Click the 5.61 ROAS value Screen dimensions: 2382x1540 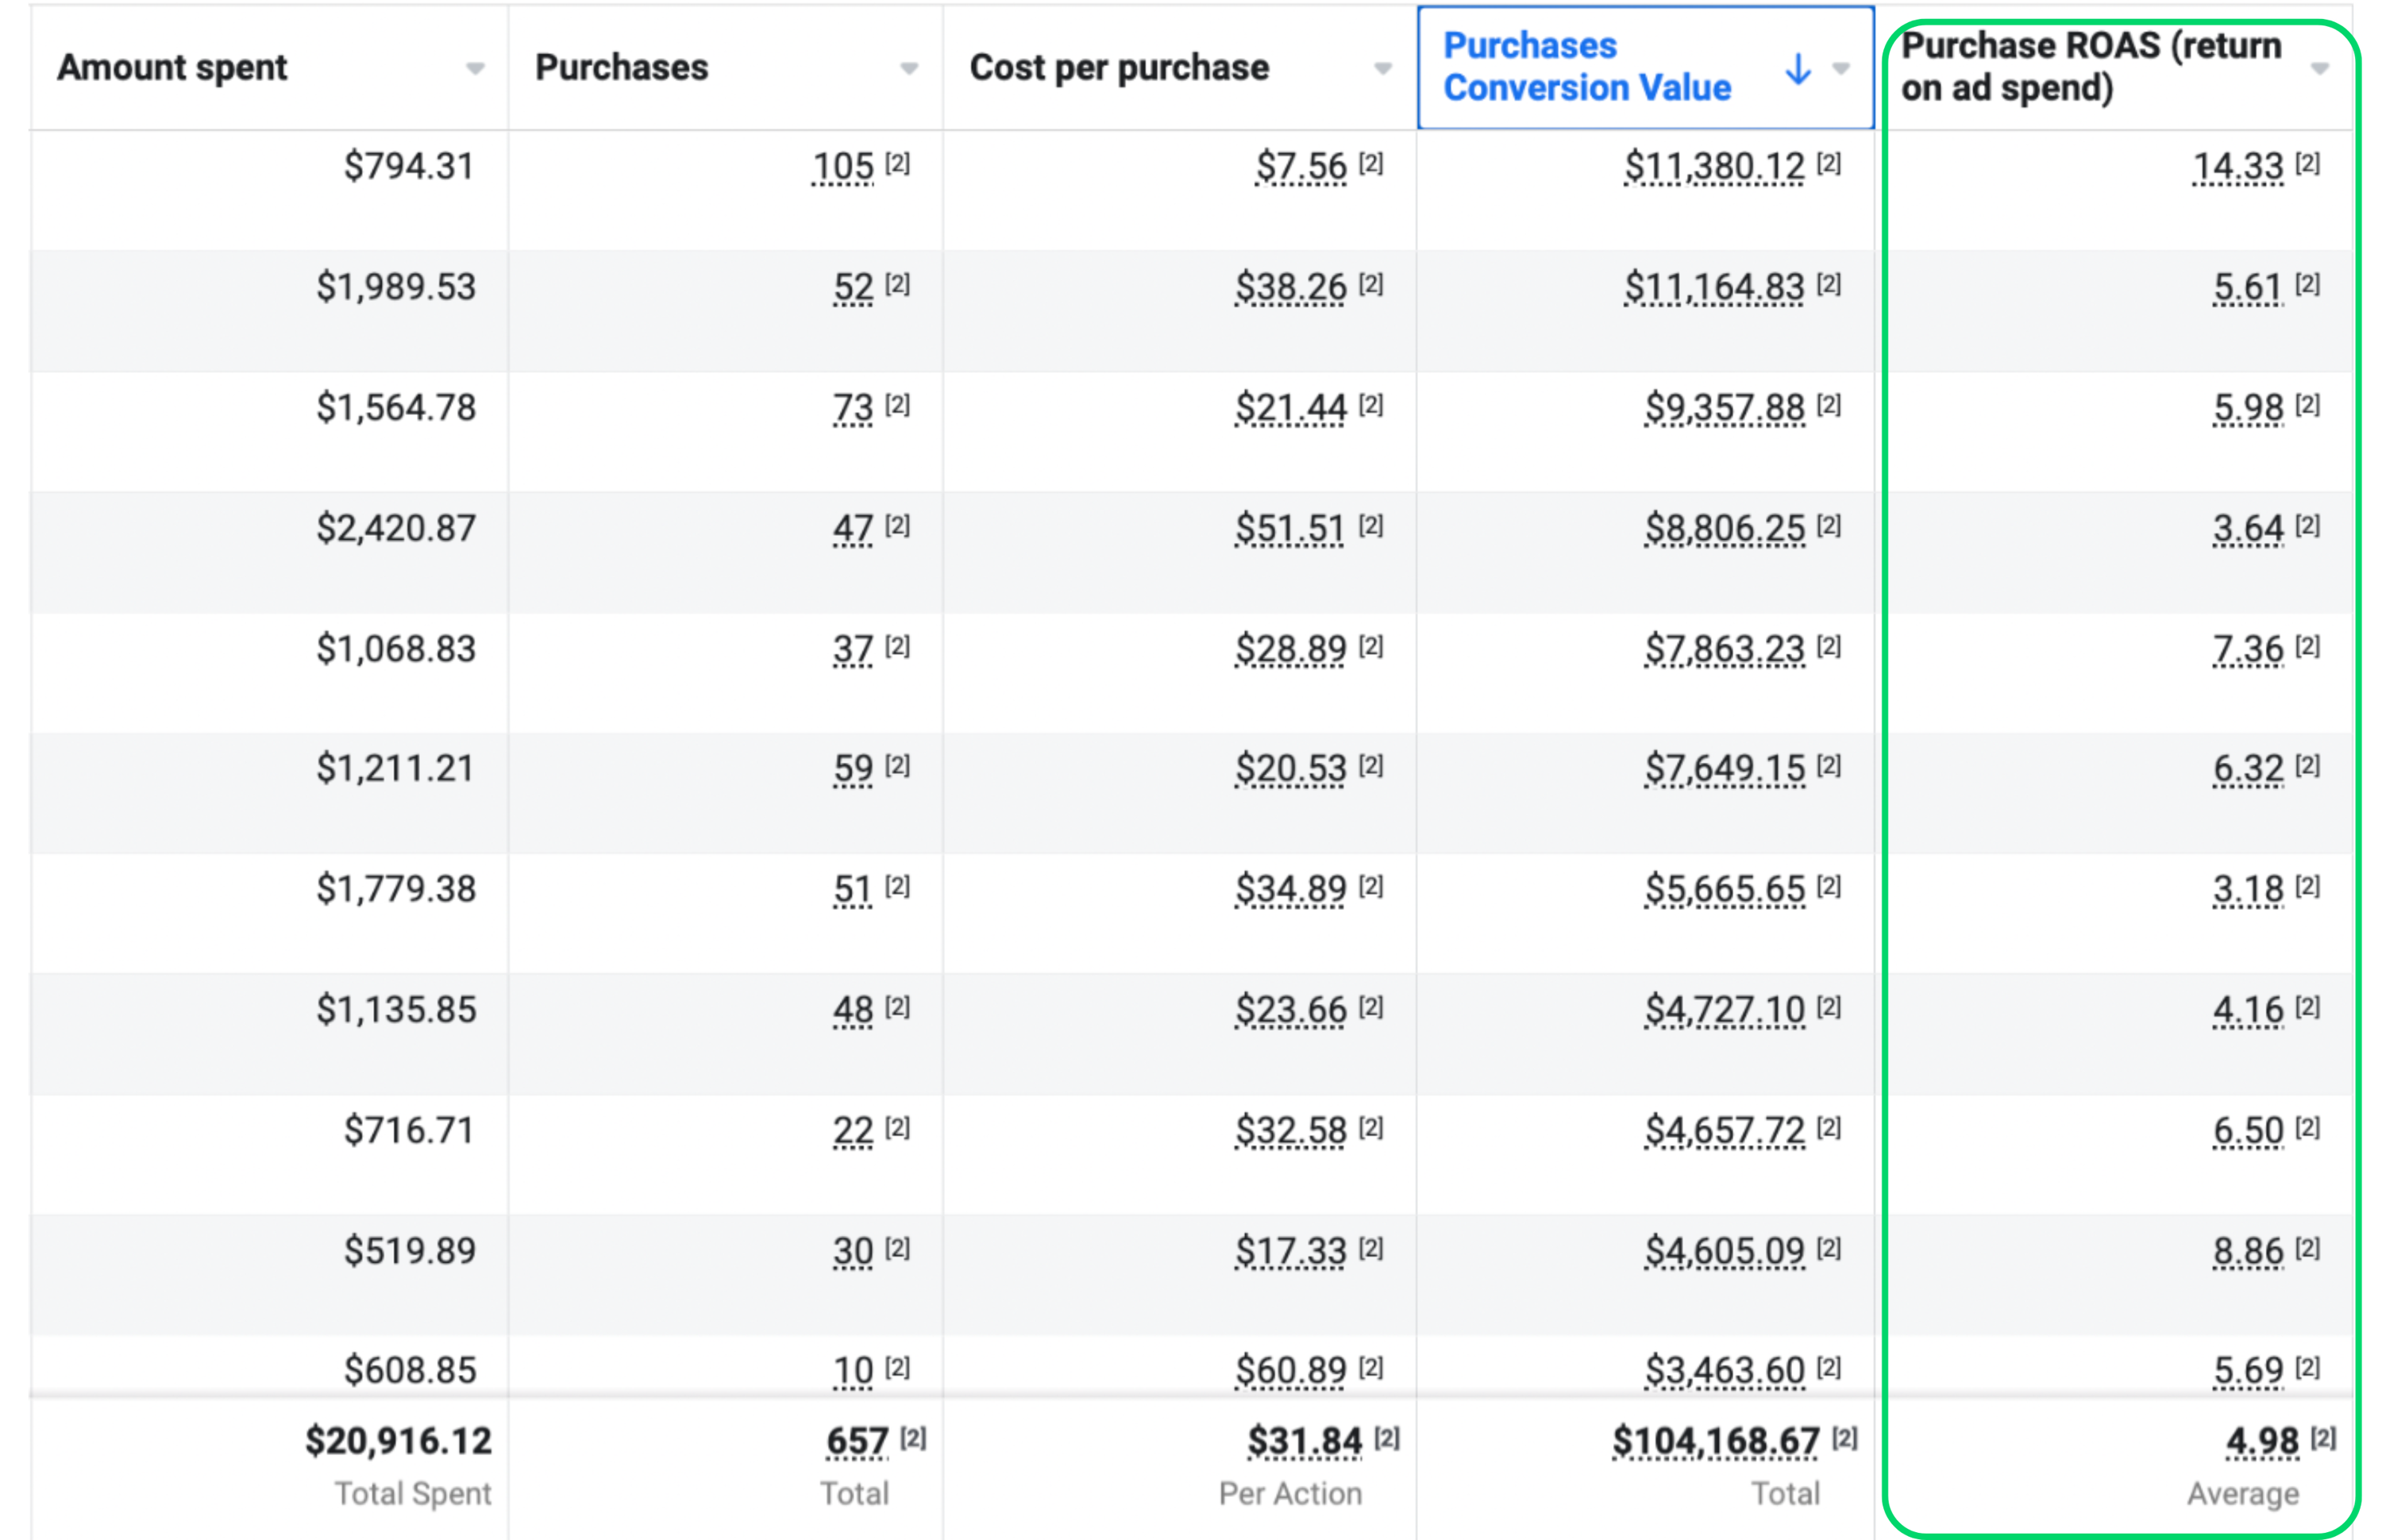[2248, 287]
